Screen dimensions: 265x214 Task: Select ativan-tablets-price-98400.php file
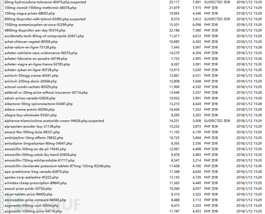28,194
